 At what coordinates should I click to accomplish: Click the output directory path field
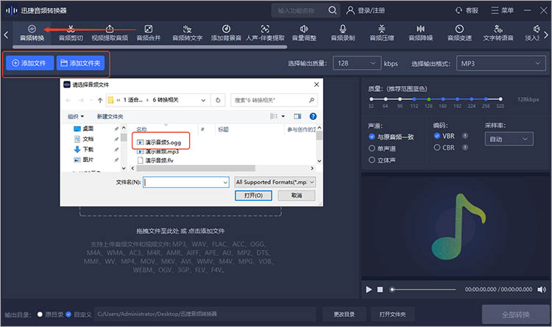[205, 314]
